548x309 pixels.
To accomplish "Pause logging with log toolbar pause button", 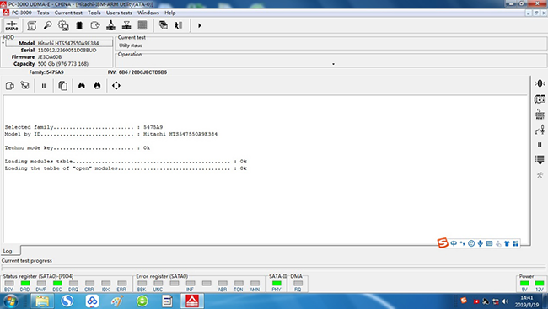I will (44, 86).
